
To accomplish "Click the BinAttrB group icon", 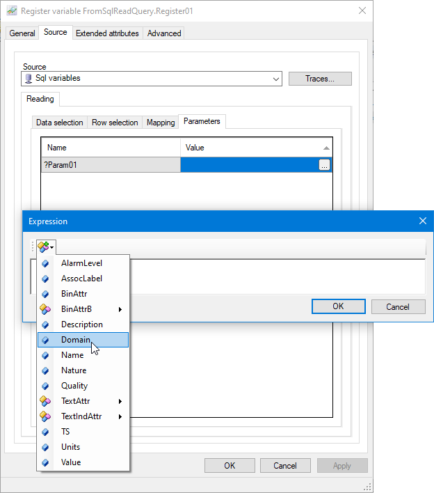I will [46, 309].
